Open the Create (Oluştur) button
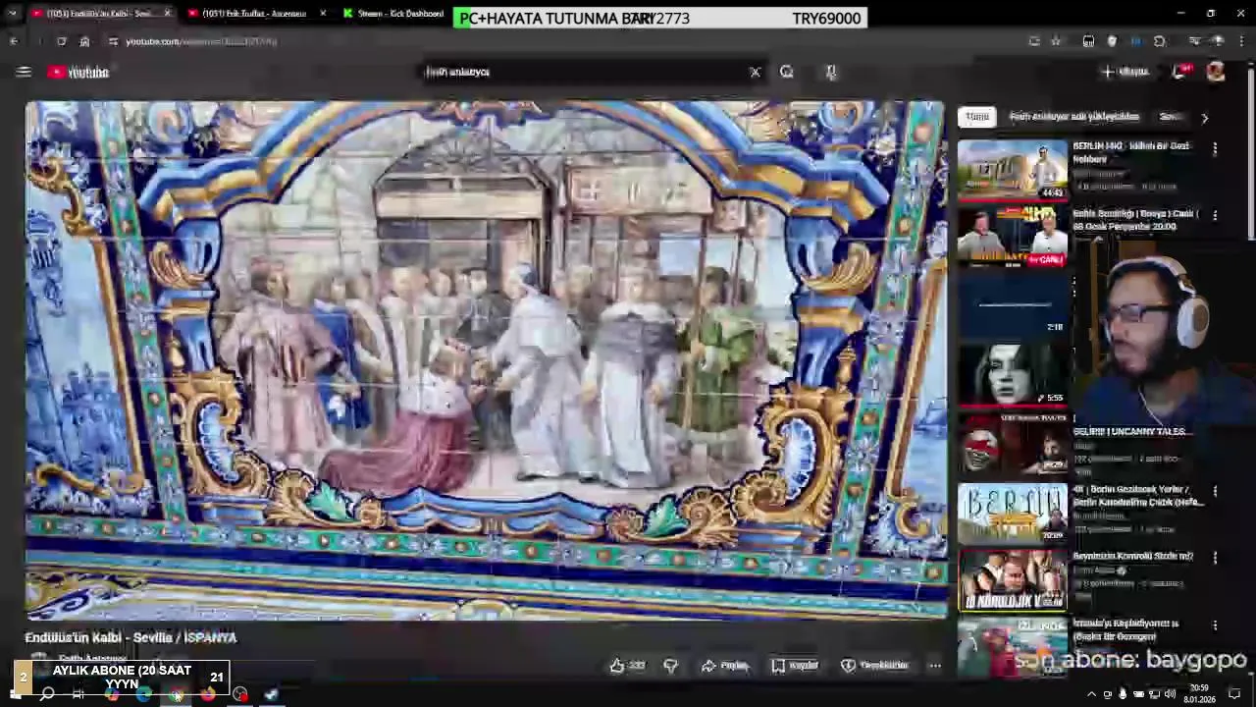Image resolution: width=1256 pixels, height=707 pixels. coord(1125,72)
